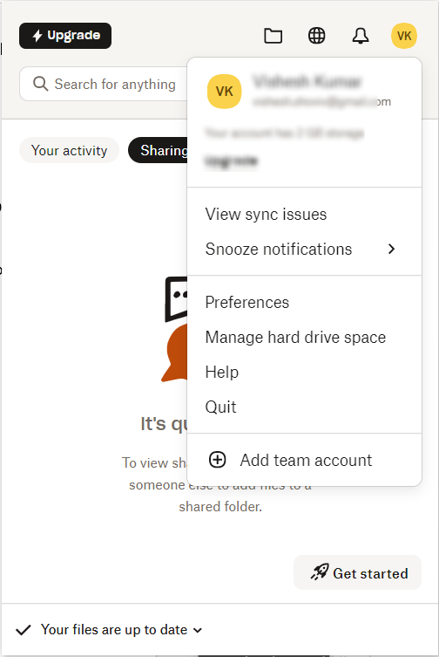
Task: Click the large VK avatar in the account menu
Action: click(225, 92)
